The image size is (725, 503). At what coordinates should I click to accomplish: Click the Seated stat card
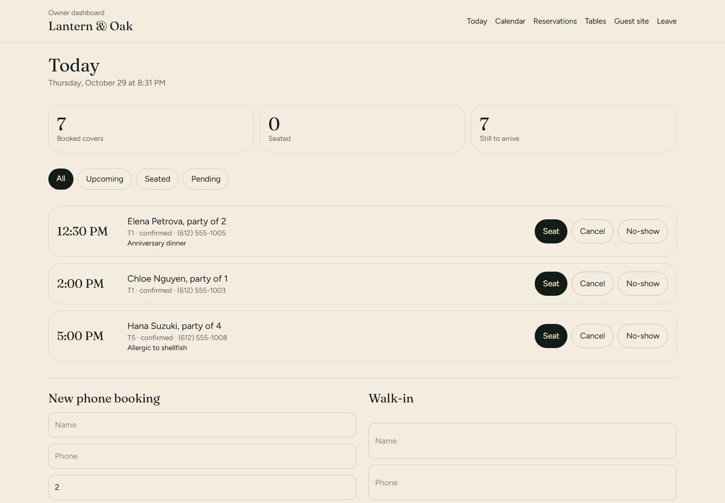click(362, 129)
